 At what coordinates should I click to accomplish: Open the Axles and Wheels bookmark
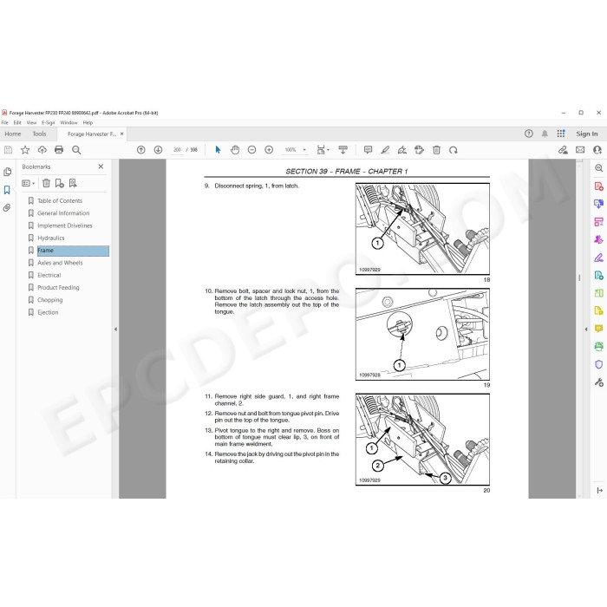tap(60, 263)
